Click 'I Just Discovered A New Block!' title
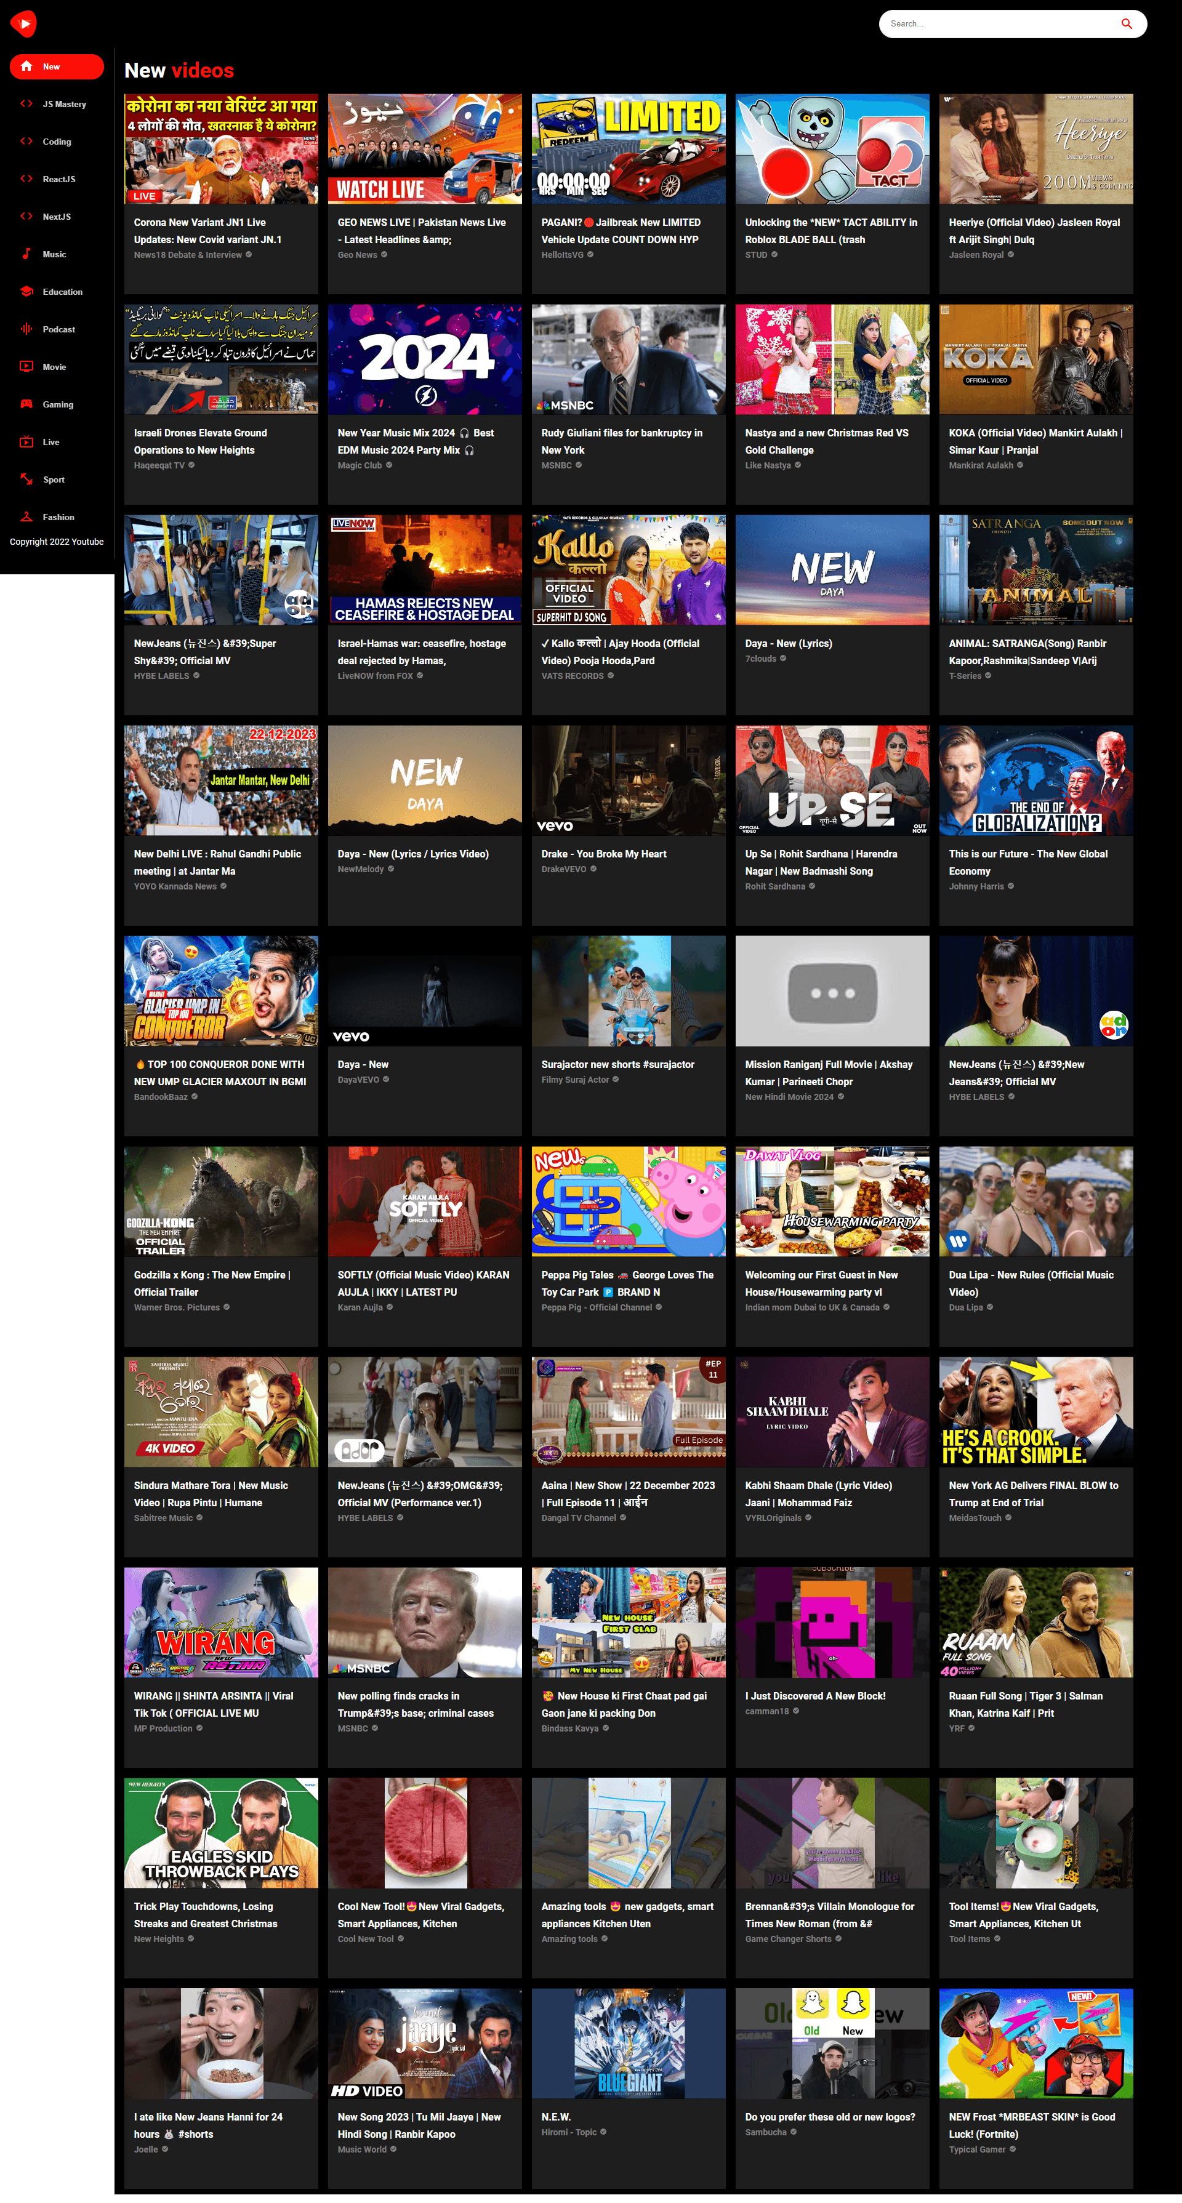This screenshot has width=1182, height=2203. tap(815, 1695)
